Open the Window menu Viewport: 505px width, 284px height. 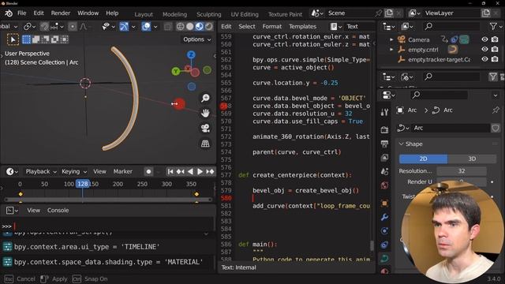(88, 13)
